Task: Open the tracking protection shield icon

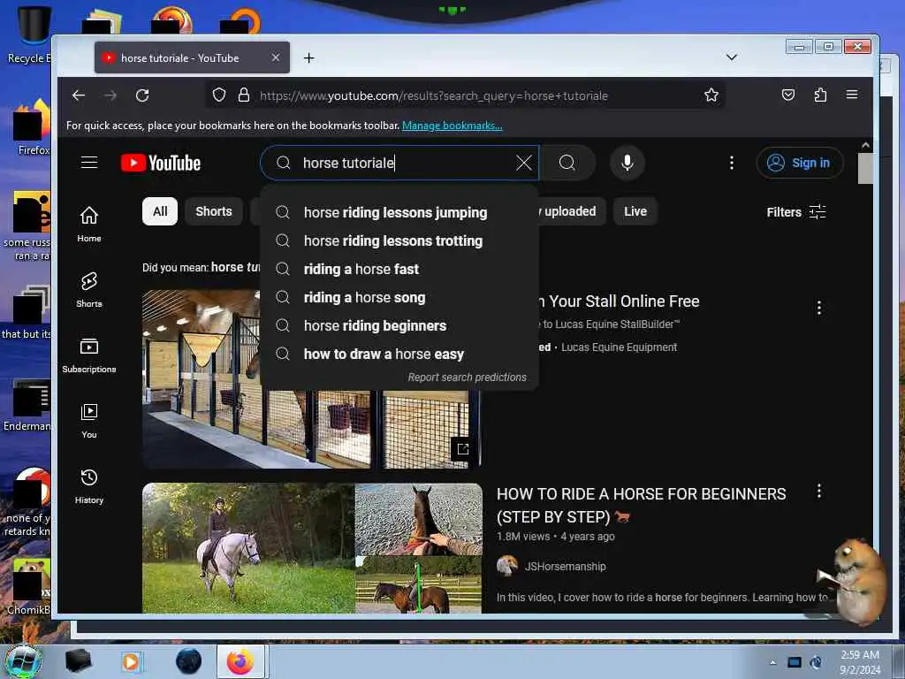Action: tap(219, 95)
